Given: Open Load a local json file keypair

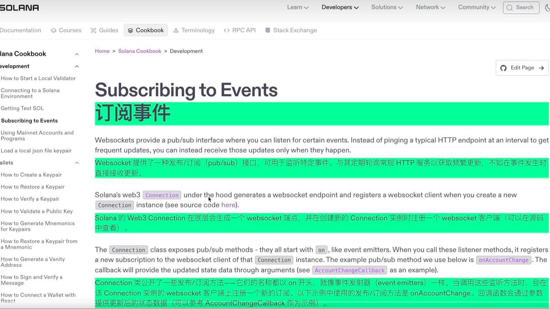Looking at the screenshot, I should point(36,151).
